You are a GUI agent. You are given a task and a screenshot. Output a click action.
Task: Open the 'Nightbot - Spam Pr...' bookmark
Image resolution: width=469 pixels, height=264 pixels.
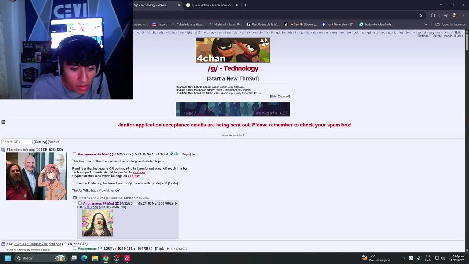coord(225,25)
